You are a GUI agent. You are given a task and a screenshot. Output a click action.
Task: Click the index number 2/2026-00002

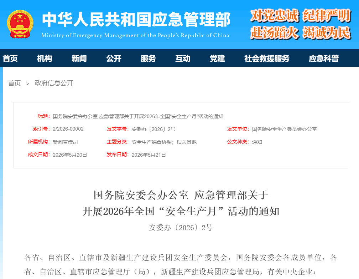point(68,129)
